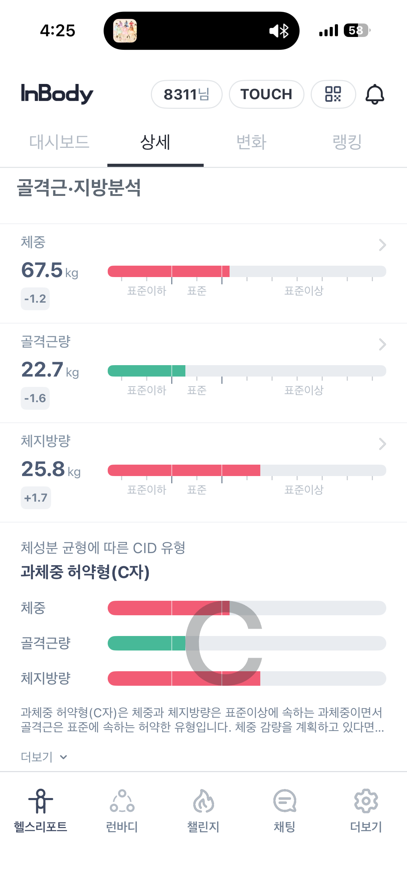The image size is (407, 883).
Task: Open the 채팅 speech bubble icon
Action: click(x=285, y=801)
